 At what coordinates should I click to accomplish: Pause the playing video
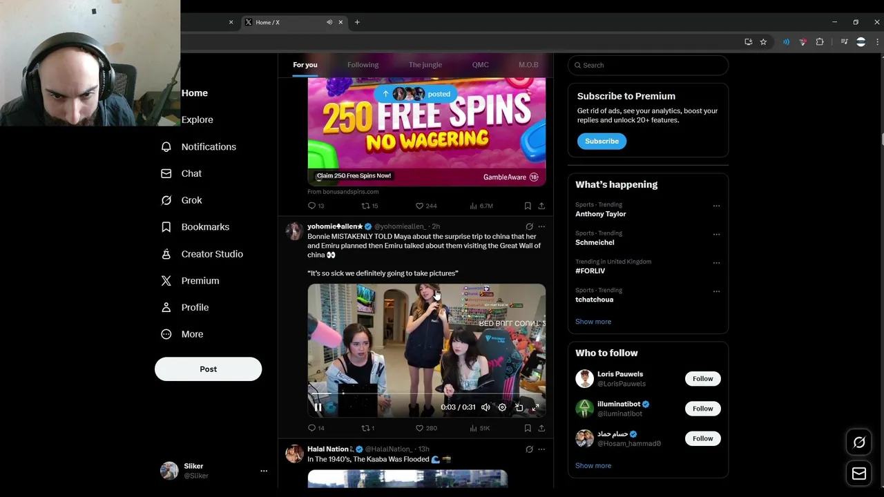point(318,407)
